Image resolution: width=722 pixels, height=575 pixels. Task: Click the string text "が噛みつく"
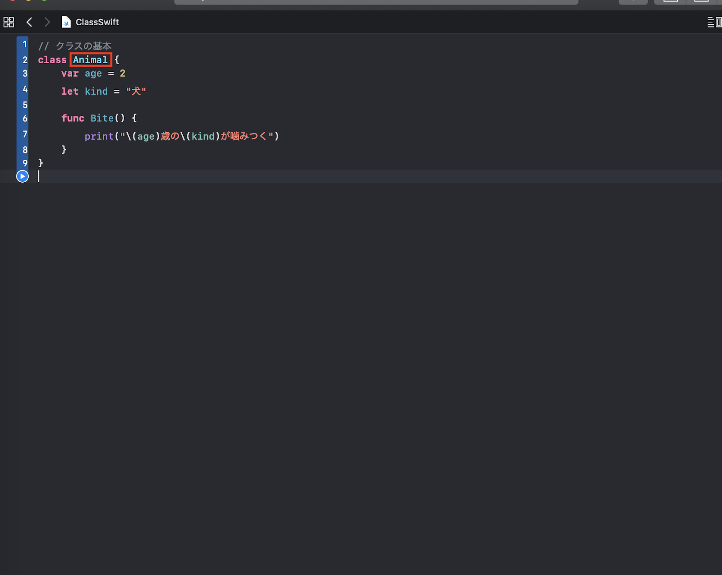(x=244, y=136)
